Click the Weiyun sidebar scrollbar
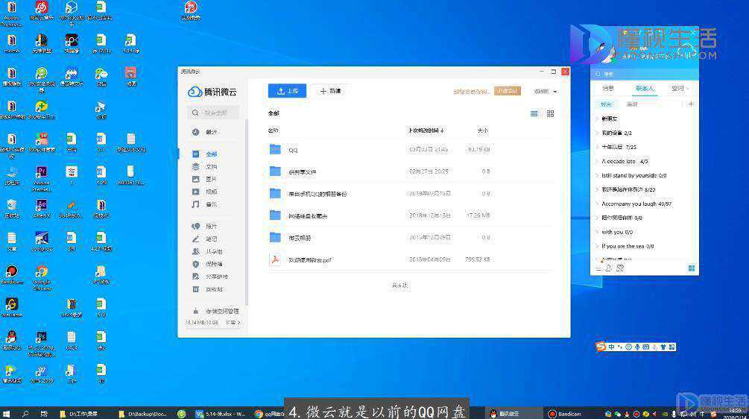Screen dimensions: 749x419 coord(247,212)
